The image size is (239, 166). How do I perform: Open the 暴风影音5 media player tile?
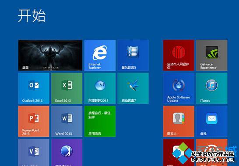(133, 55)
